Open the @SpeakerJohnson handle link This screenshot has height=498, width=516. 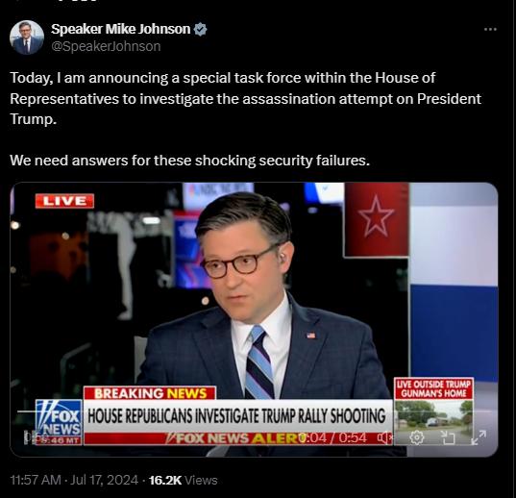pos(106,46)
